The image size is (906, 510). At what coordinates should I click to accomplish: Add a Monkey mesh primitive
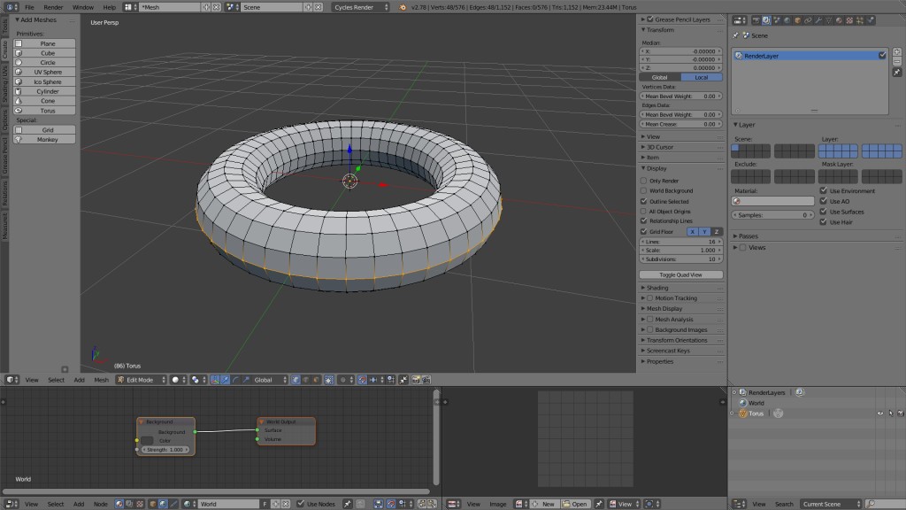tap(48, 139)
